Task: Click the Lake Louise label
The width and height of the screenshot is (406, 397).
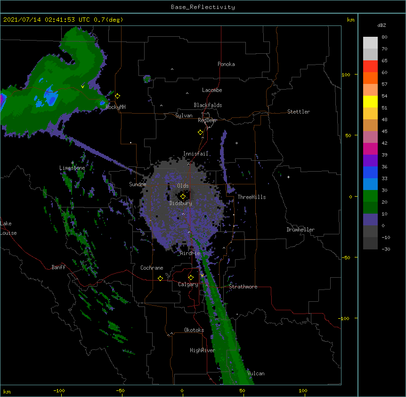Action: (x=8, y=228)
